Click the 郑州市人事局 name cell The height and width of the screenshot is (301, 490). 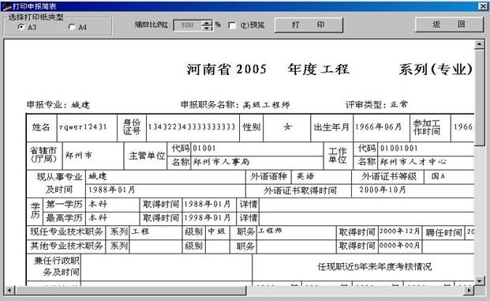[x=257, y=162]
